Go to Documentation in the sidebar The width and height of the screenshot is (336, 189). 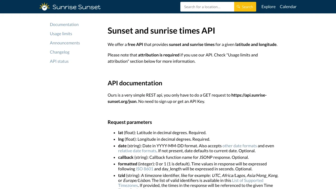click(x=64, y=24)
